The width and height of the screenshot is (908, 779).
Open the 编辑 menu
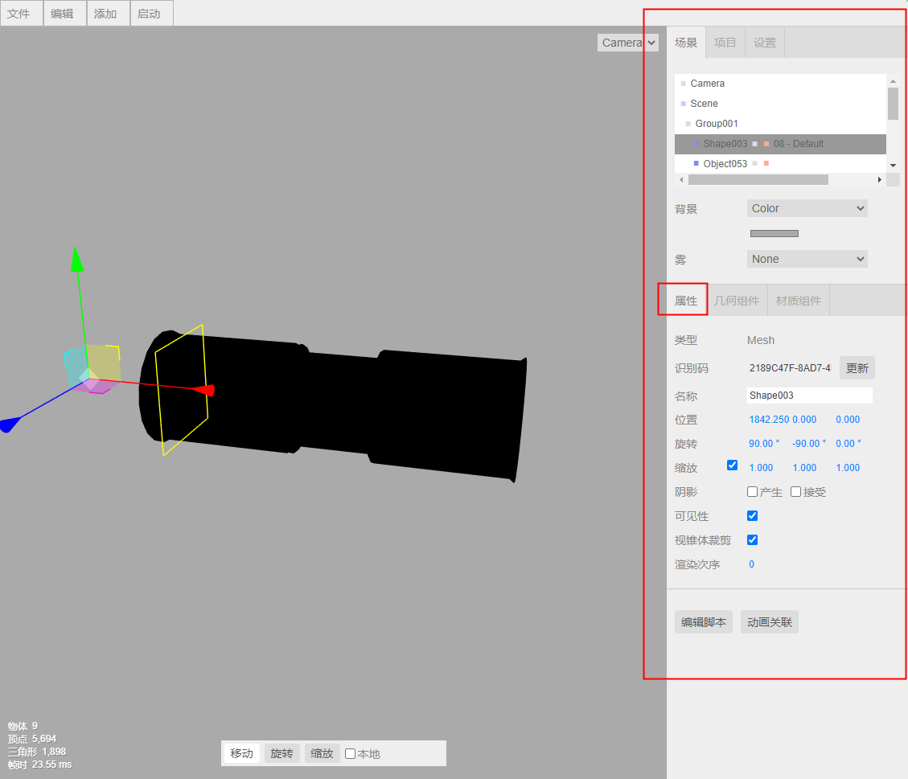[65, 14]
